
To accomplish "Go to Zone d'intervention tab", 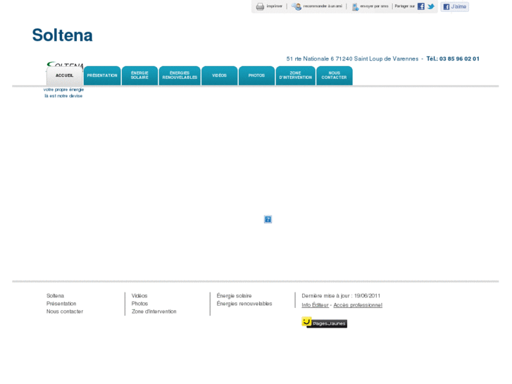I will point(296,75).
